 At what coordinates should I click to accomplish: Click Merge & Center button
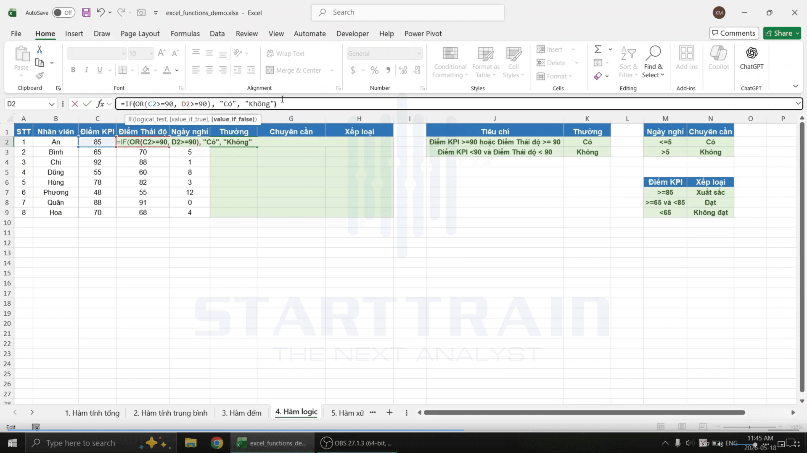click(x=294, y=70)
